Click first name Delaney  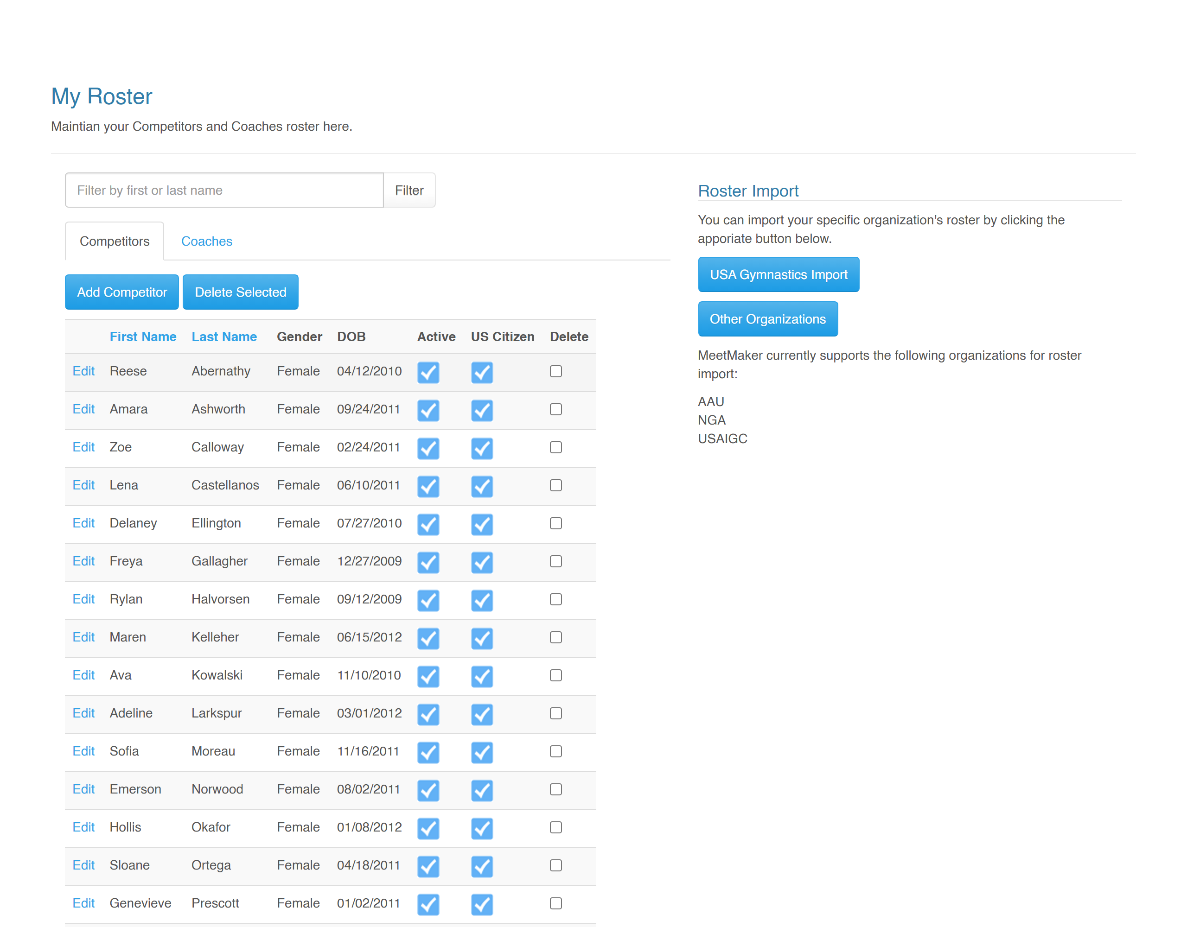pos(133,523)
